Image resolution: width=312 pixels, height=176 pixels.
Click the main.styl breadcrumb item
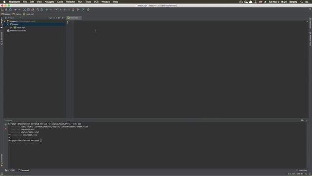[28, 14]
